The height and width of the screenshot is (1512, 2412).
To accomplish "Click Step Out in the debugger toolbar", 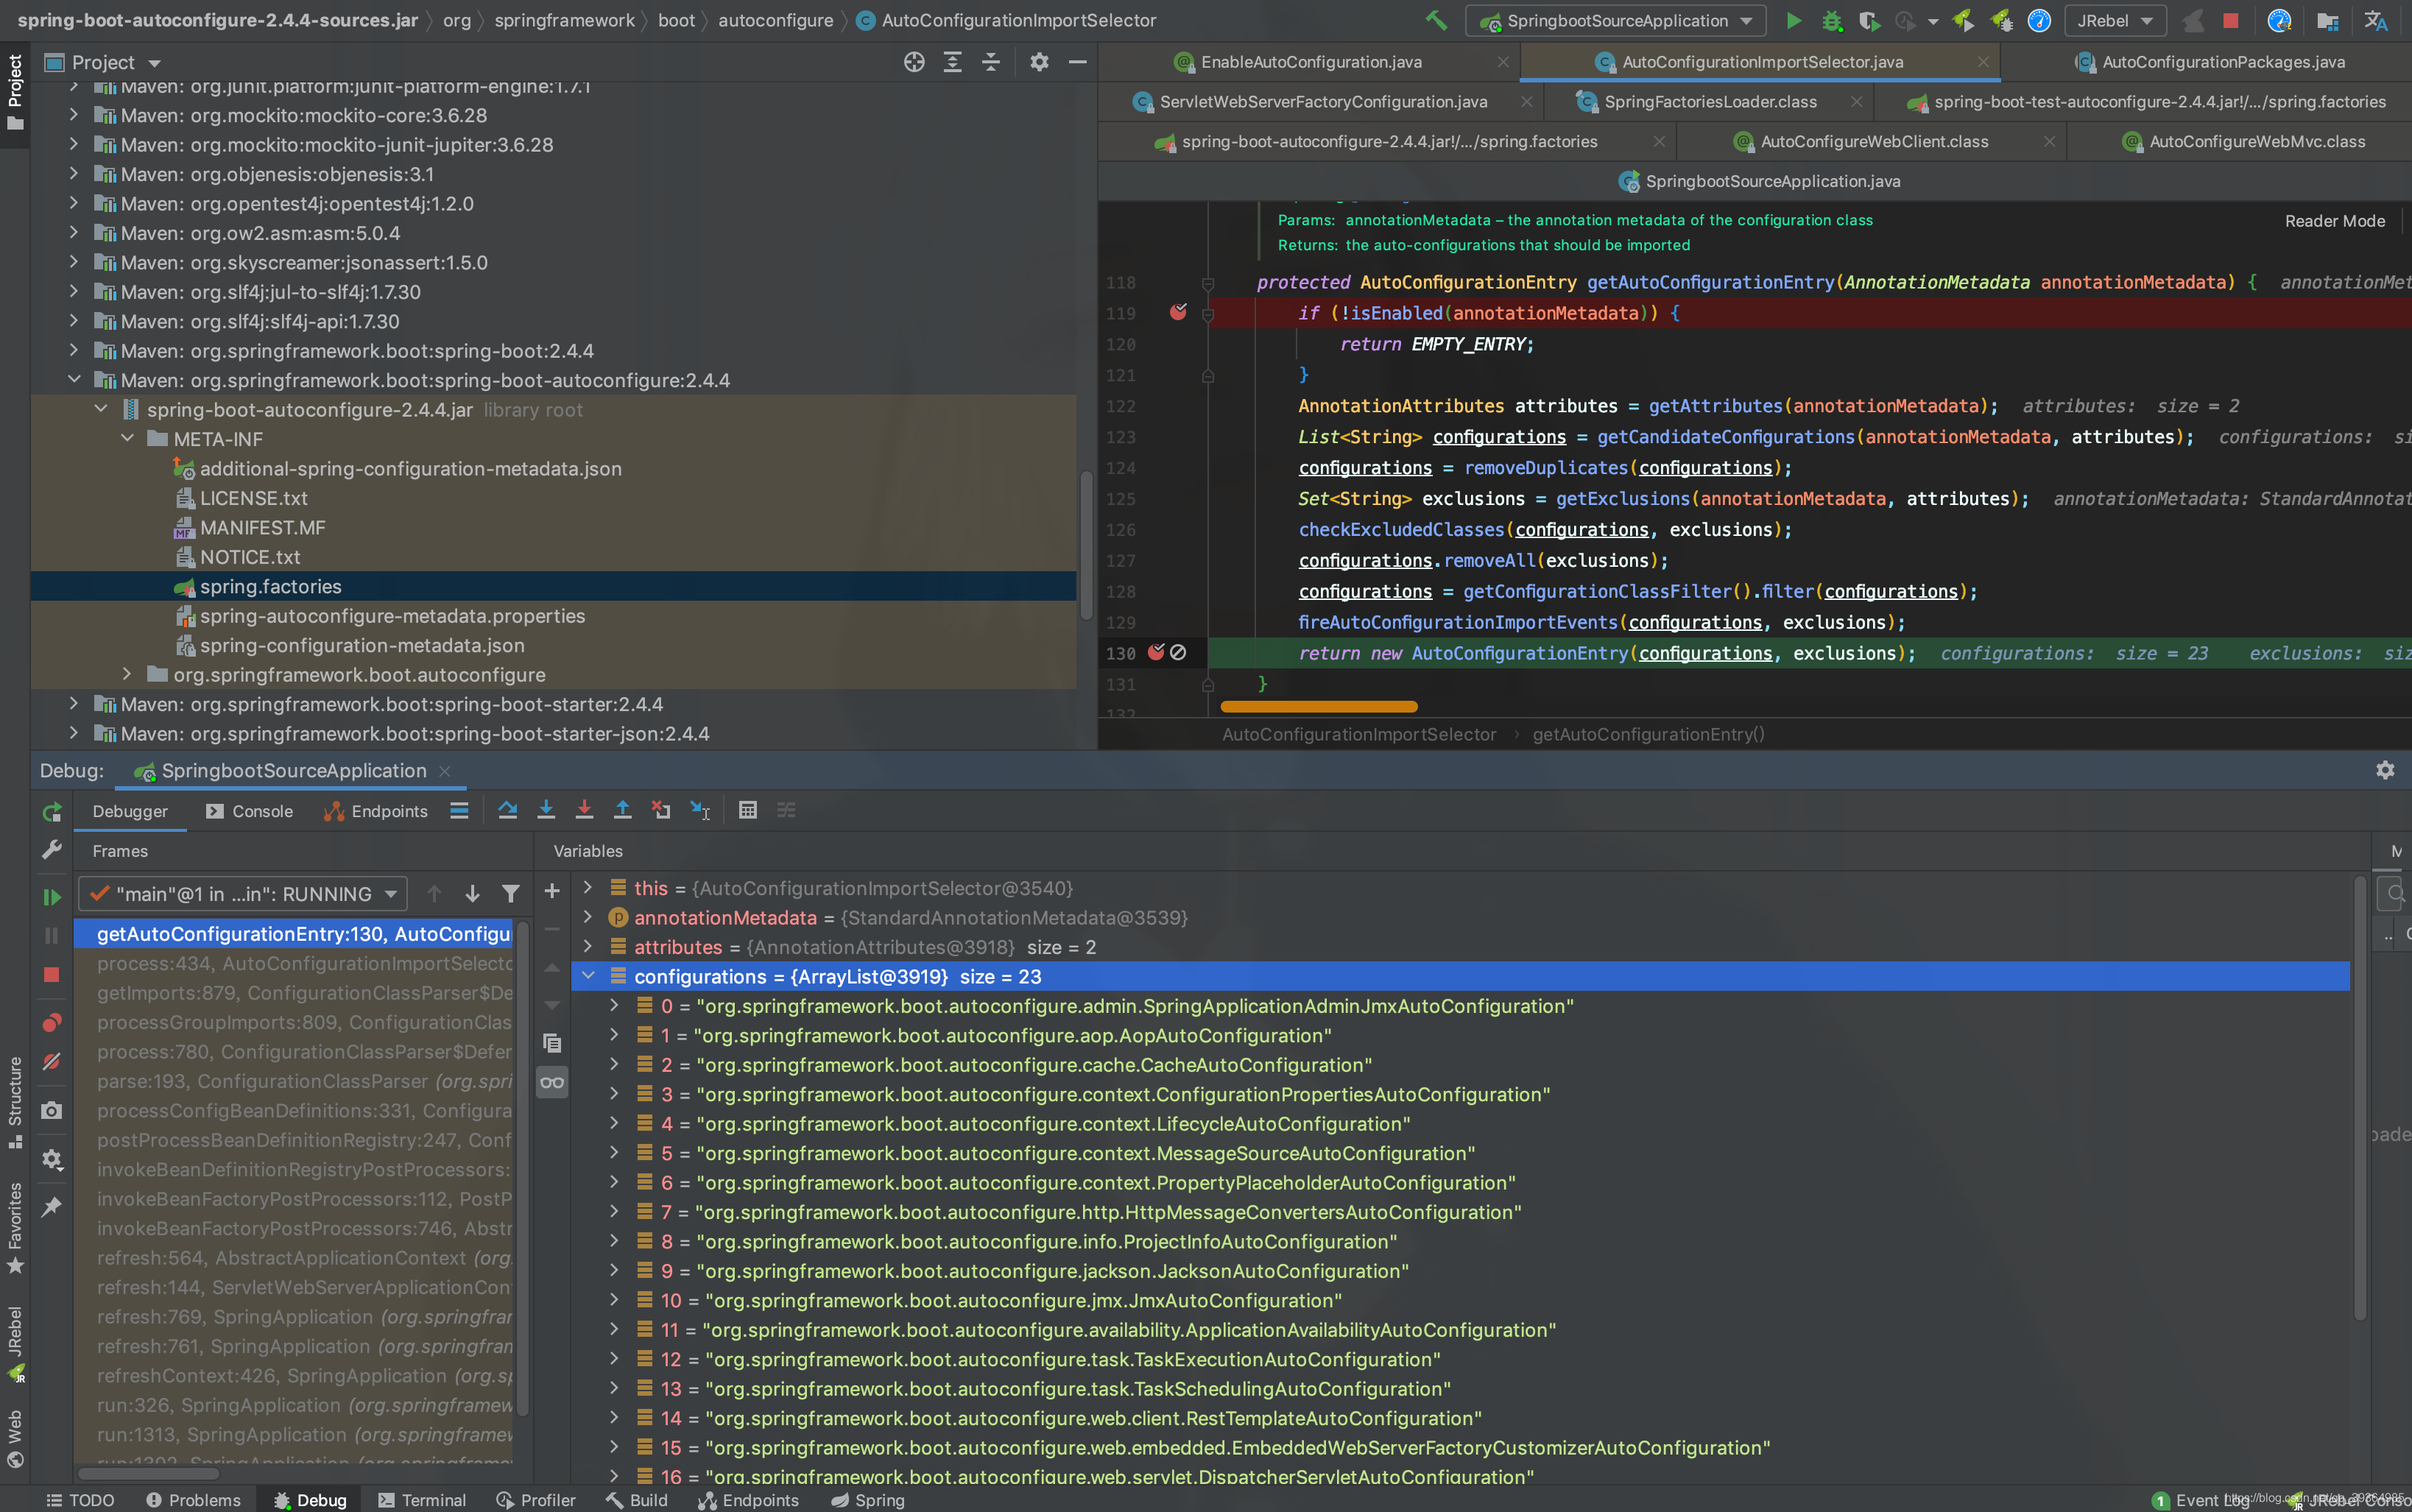I will coord(622,810).
